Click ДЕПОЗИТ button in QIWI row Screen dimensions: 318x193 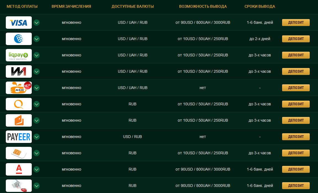tap(296, 104)
